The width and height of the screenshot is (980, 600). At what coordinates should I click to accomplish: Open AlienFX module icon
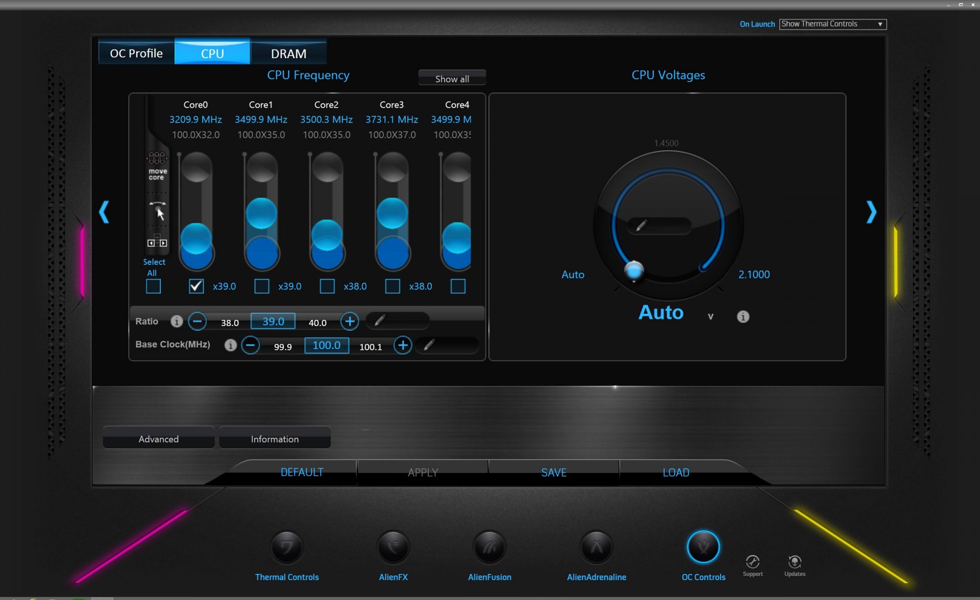393,547
